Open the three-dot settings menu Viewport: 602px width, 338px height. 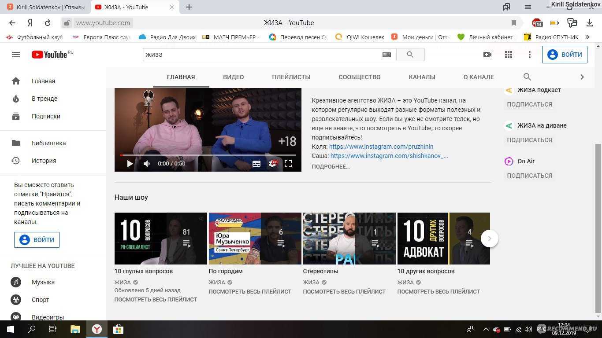[530, 55]
